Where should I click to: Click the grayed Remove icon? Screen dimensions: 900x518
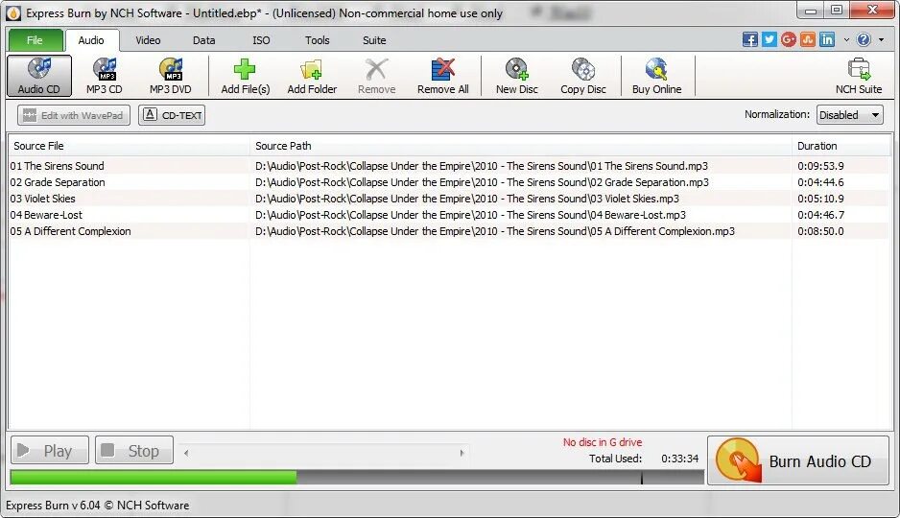pyautogui.click(x=376, y=69)
